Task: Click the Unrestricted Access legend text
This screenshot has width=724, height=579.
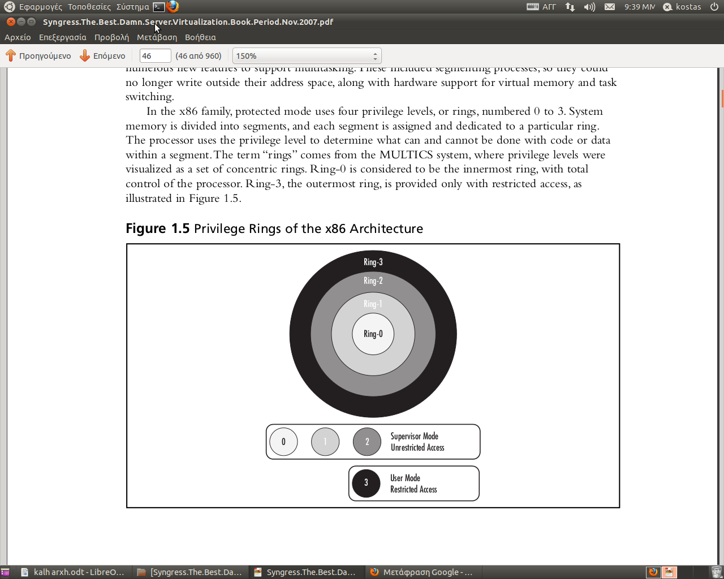Action: [x=417, y=447]
